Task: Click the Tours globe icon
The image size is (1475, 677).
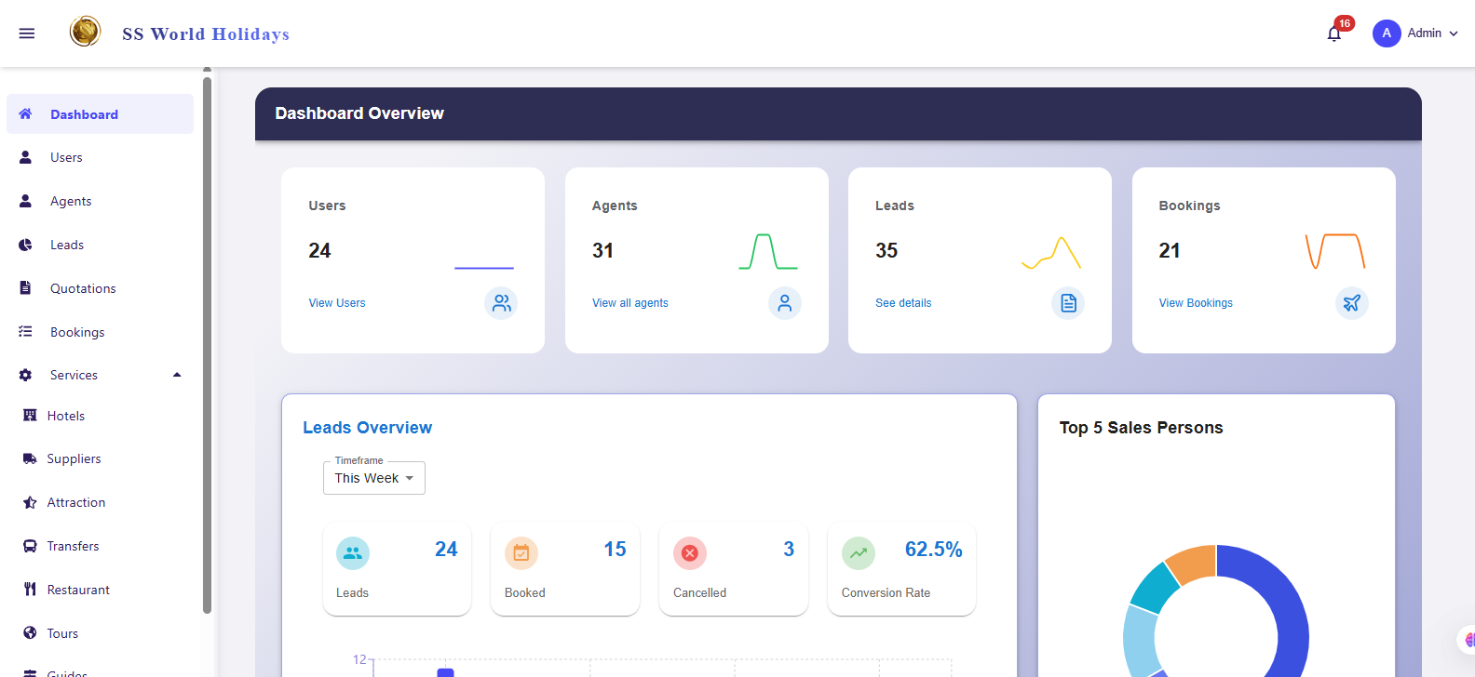Action: click(30, 633)
